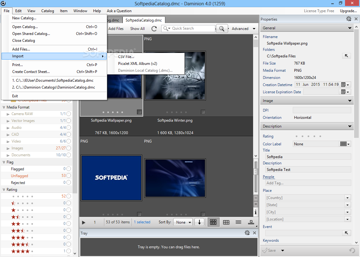Toggle Images filter circle

(x=69, y=148)
